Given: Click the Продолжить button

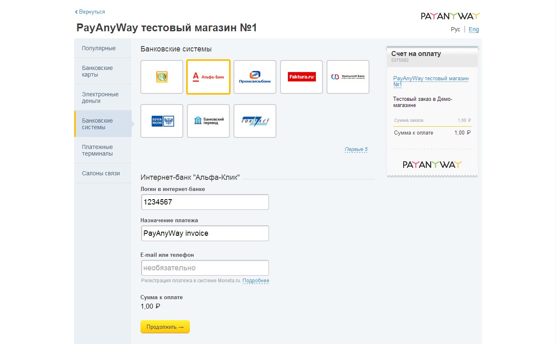Looking at the screenshot, I should click(165, 327).
